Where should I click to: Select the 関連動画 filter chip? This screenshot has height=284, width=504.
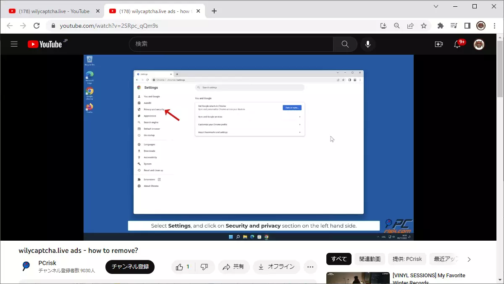[370, 259]
